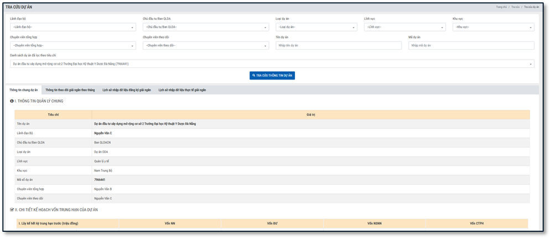This screenshot has width=551, height=239.
Task: Go to Lịch sử nhập dữ liệu thực tế giải ngân tab
Action: [x=182, y=90]
